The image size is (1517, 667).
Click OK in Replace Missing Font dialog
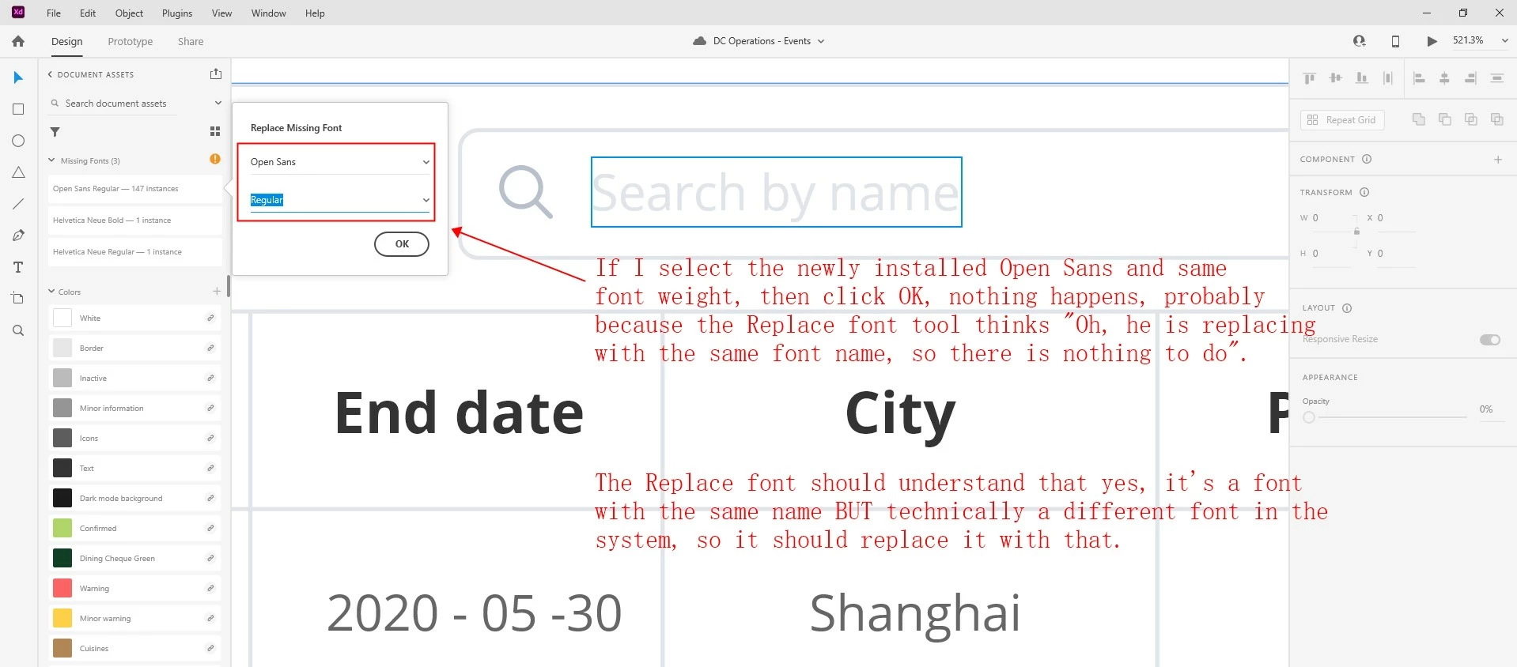(x=402, y=244)
